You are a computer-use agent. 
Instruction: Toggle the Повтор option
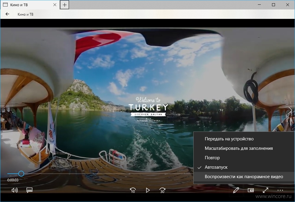click(x=244, y=158)
